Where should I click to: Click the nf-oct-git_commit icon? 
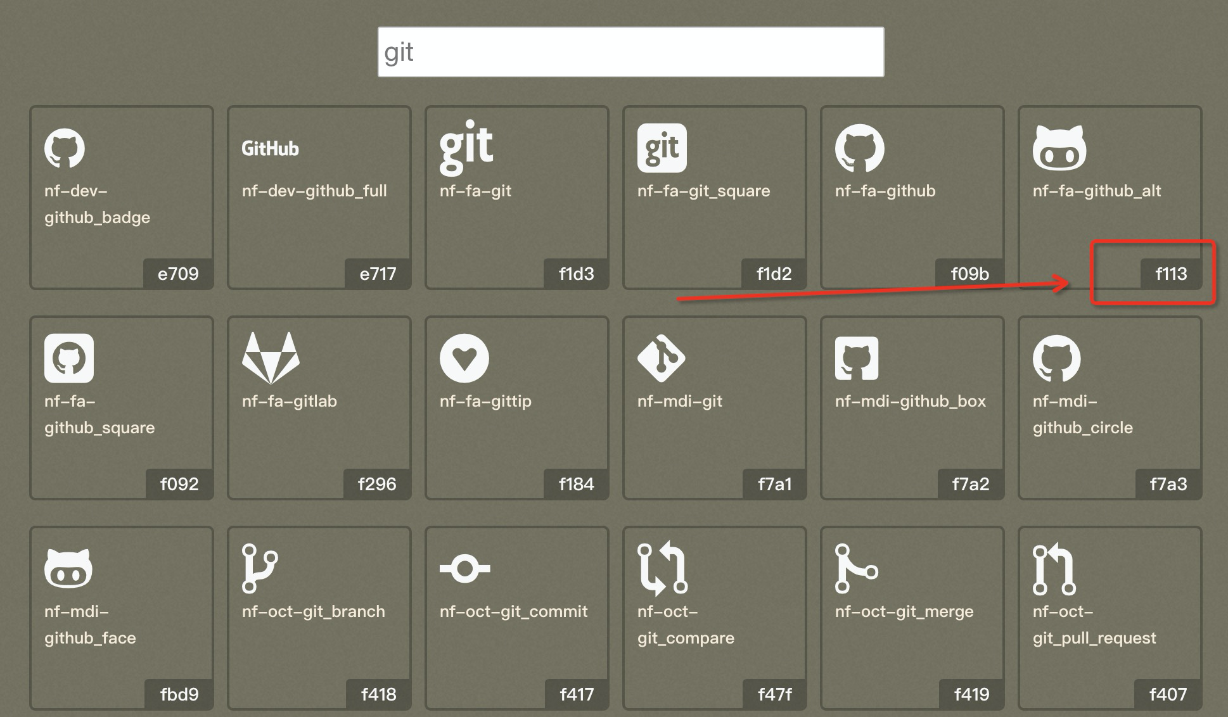pos(464,568)
